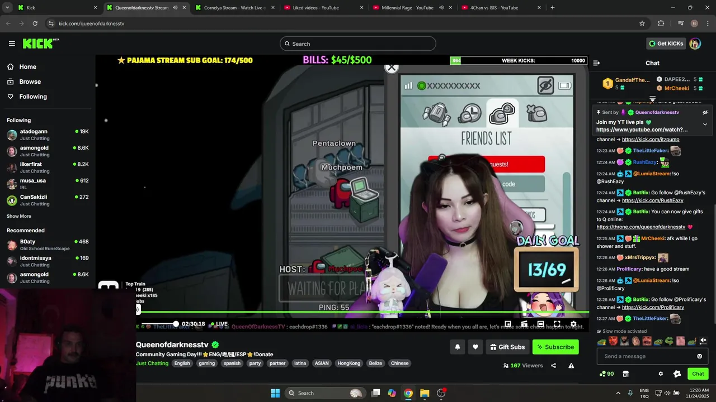Viewport: 716px width, 402px height.
Task: Open idontmissya recommended channel
Action: pyautogui.click(x=48, y=261)
